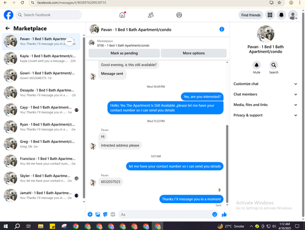The height and width of the screenshot is (230, 305).
Task: Open Greg 1 Bed 1 Bath conversation
Action: tap(41, 144)
